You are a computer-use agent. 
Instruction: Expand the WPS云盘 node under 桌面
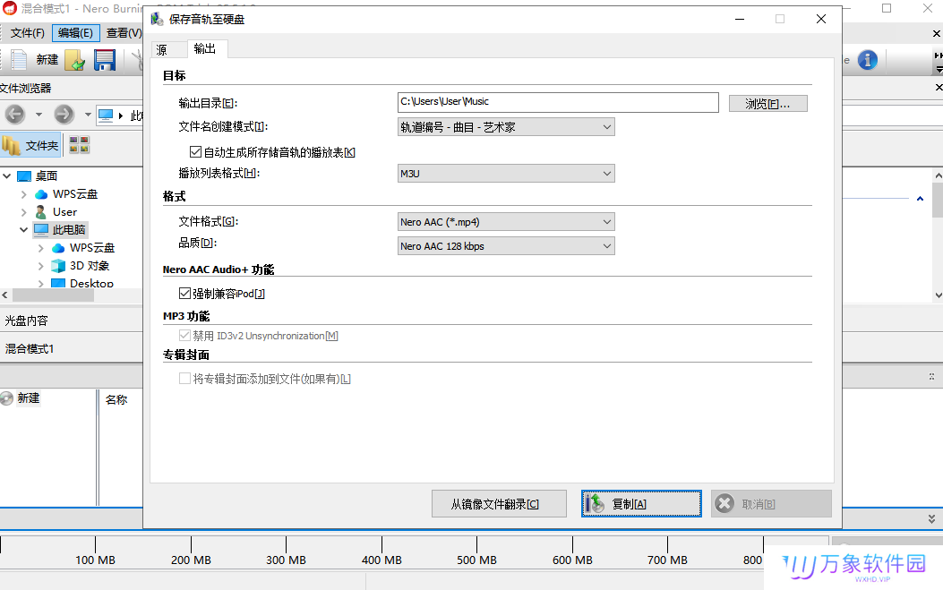[x=23, y=194]
